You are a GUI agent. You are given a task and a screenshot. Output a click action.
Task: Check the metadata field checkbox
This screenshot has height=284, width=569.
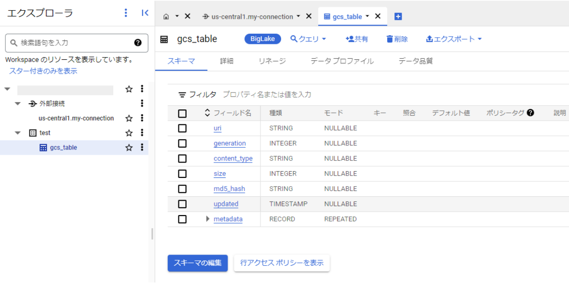(183, 219)
